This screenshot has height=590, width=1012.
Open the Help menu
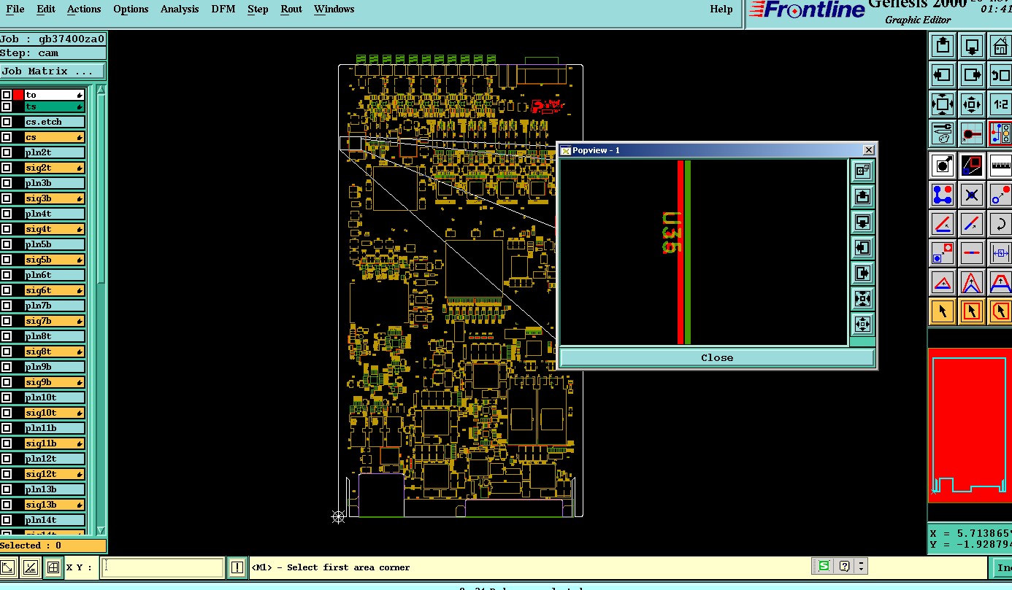(721, 9)
